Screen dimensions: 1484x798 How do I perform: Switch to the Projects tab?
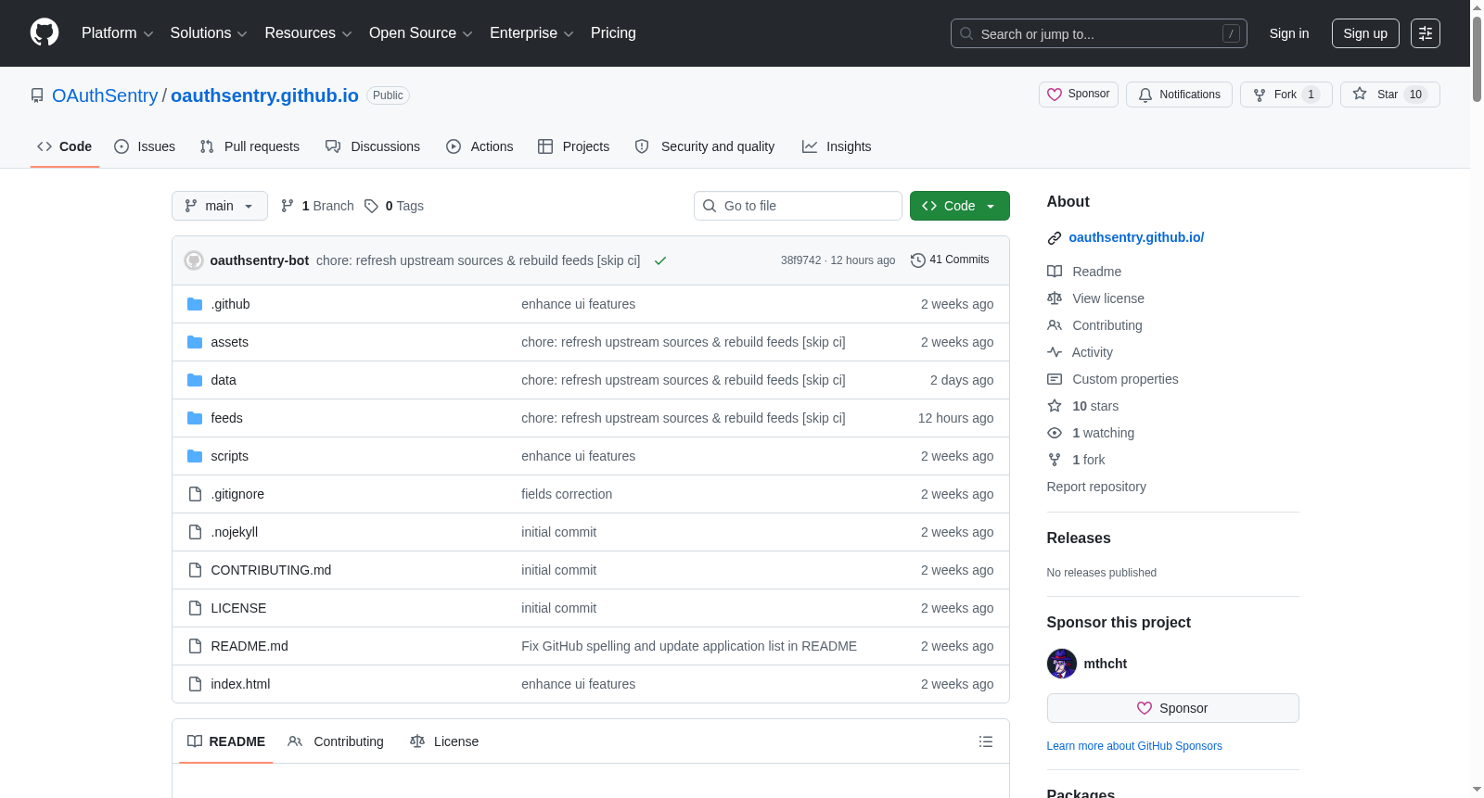click(574, 146)
